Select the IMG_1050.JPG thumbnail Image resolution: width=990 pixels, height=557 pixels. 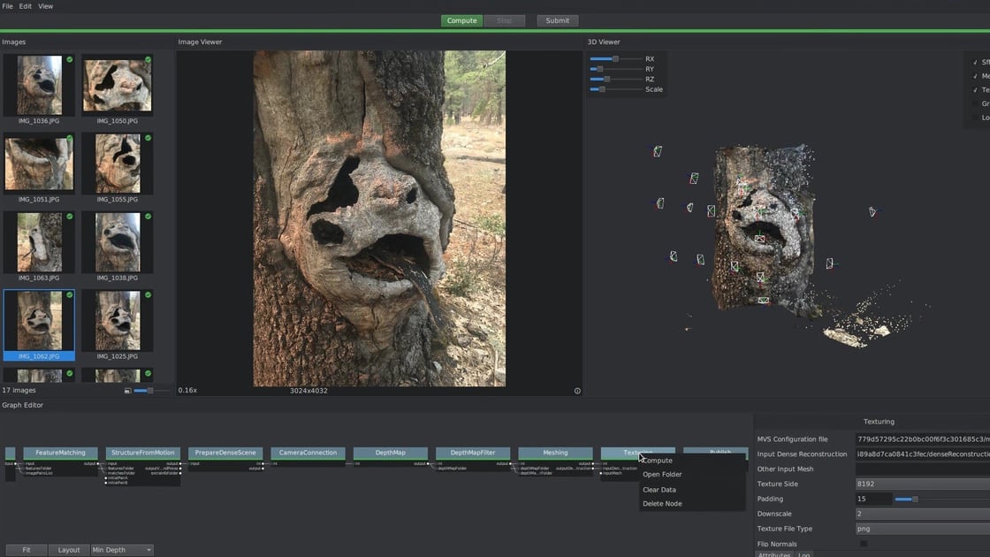[x=118, y=84]
